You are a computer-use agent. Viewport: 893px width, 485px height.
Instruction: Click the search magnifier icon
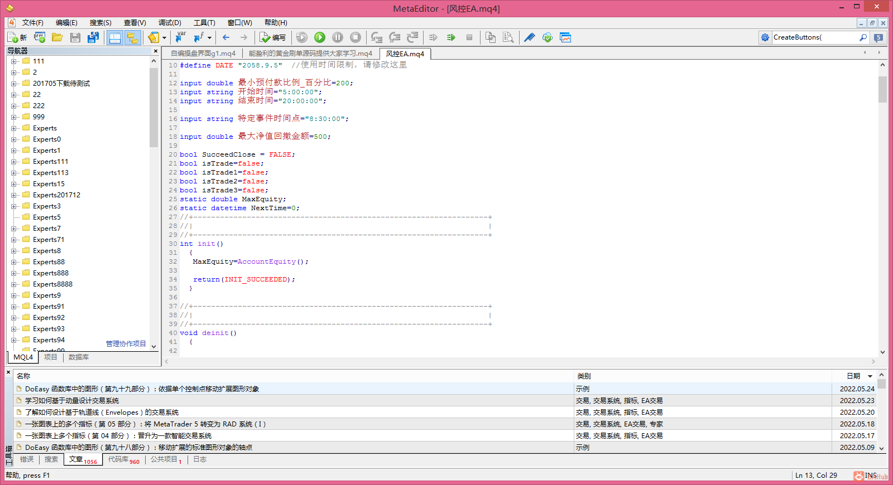[863, 37]
